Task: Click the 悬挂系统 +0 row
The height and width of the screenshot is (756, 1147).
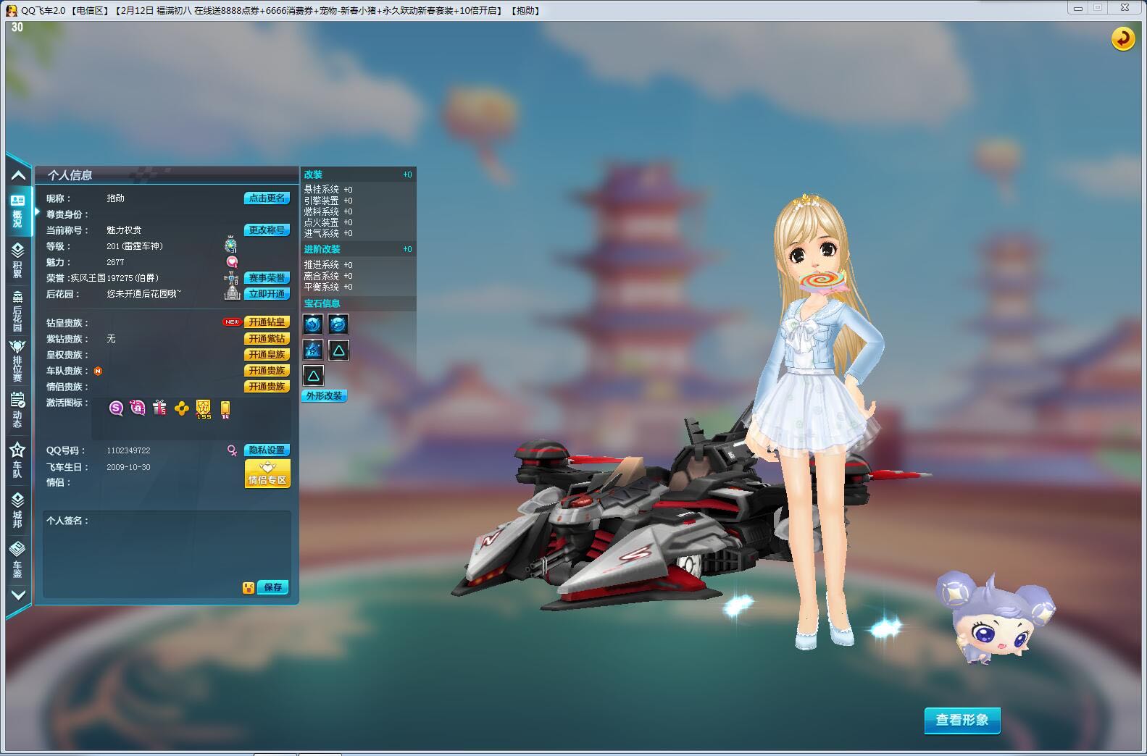Action: tap(328, 190)
